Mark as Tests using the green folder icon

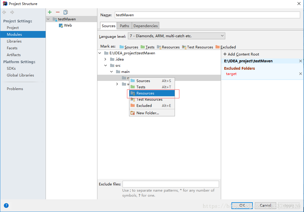pos(143,47)
